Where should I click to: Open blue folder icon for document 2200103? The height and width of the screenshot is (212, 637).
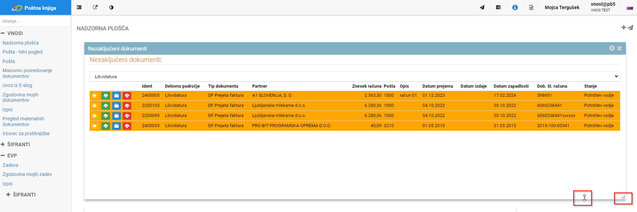(x=116, y=106)
